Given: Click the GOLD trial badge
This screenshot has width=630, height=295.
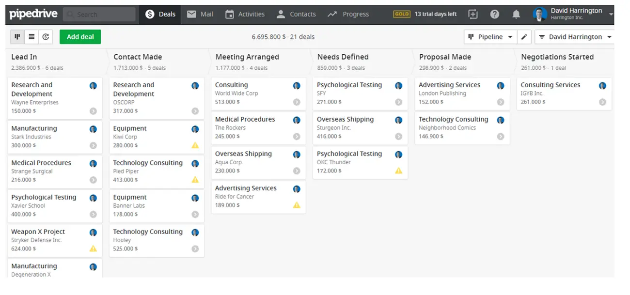Looking at the screenshot, I should point(402,14).
